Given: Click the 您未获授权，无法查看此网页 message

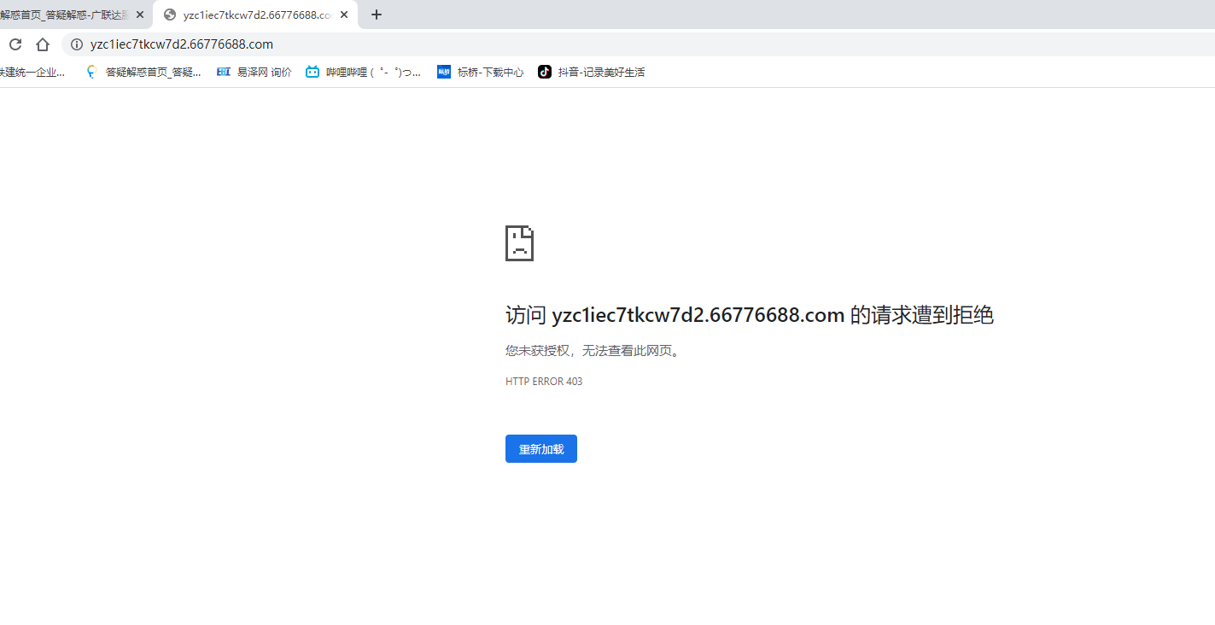Looking at the screenshot, I should pyautogui.click(x=595, y=351).
